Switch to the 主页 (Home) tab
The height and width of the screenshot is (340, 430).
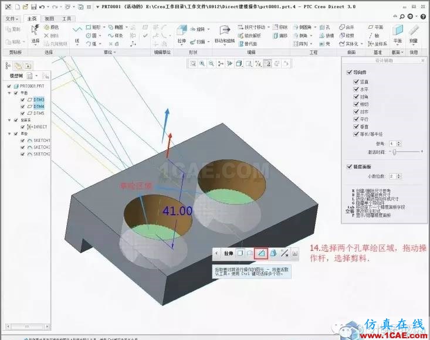point(32,19)
